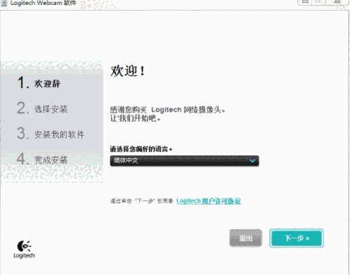The image size is (350, 275).
Task: Click the 请选择您偏好的语言 label
Action: coord(141,149)
